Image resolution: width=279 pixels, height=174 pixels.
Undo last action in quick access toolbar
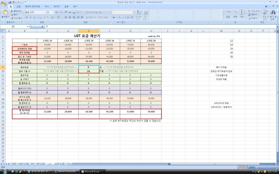14,2
